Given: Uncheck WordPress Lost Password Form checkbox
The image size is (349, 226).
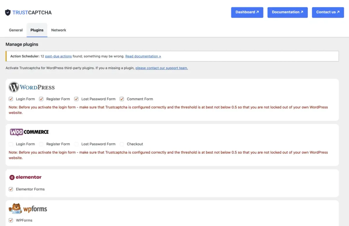Looking at the screenshot, I should pyautogui.click(x=76, y=99).
